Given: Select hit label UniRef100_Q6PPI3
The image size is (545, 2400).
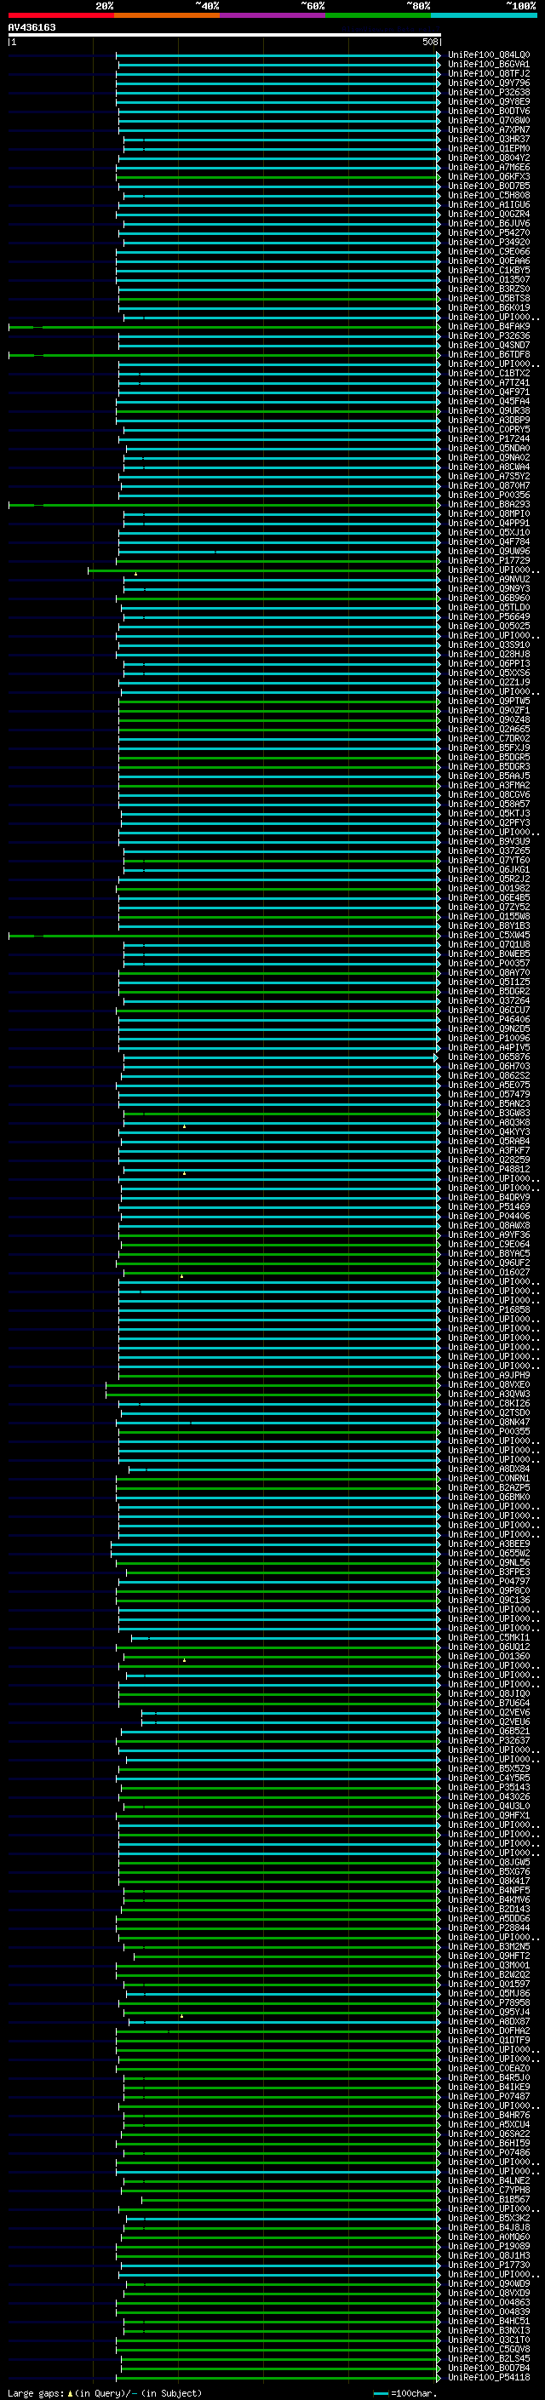Looking at the screenshot, I should (x=488, y=664).
